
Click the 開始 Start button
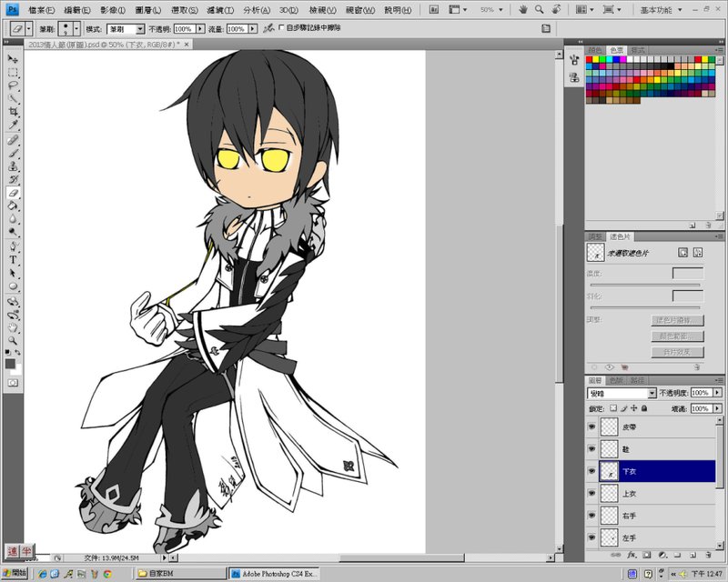(x=15, y=574)
